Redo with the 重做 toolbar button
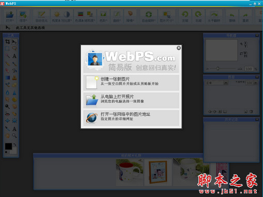Image resolution: width=263 pixels, height=197 pixels. (x=245, y=17)
